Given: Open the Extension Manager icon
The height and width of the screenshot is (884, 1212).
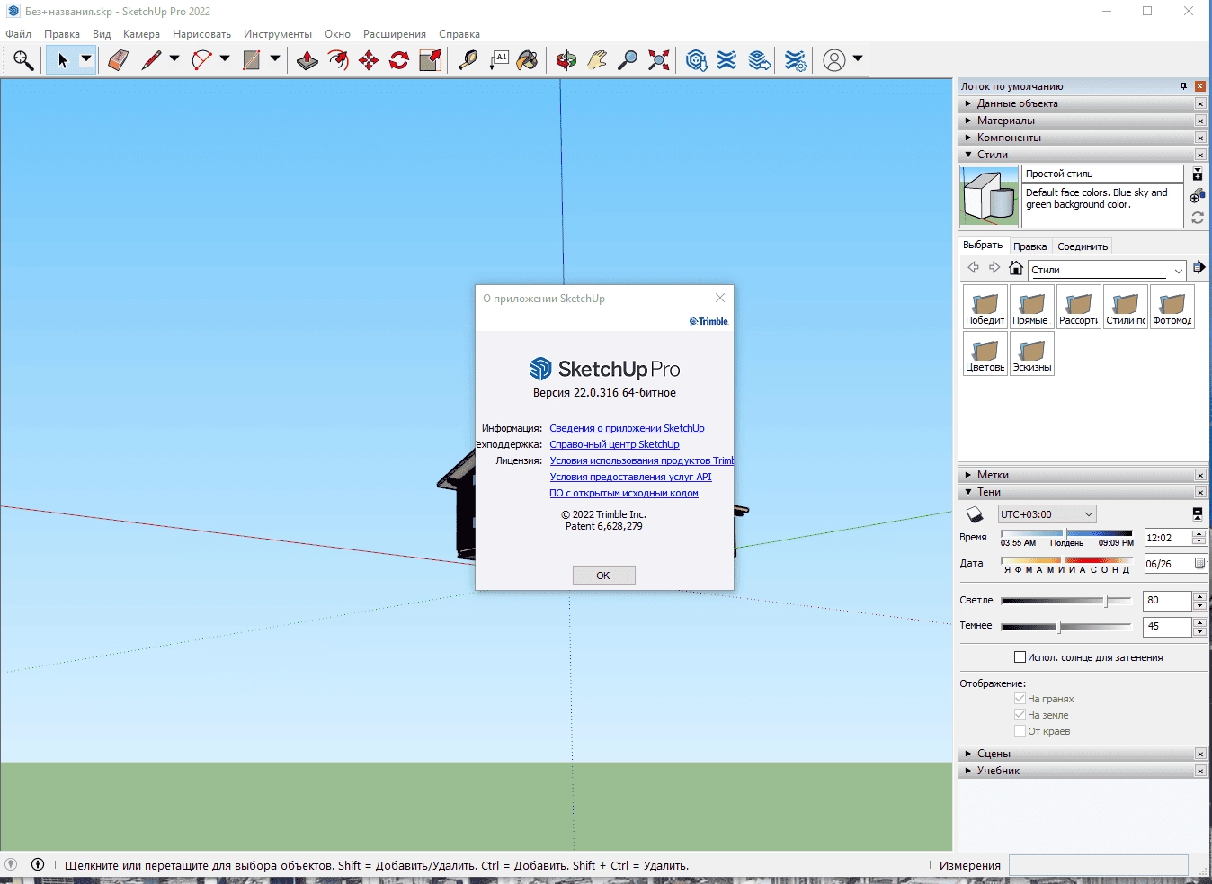Looking at the screenshot, I should [796, 60].
